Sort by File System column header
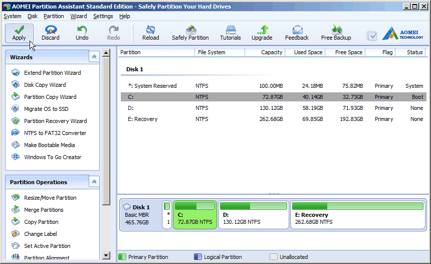This screenshot has height=264, width=431. (x=220, y=52)
